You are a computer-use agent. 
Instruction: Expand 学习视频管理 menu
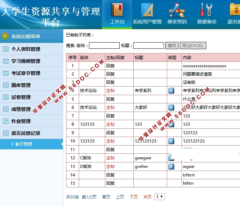(x=32, y=61)
